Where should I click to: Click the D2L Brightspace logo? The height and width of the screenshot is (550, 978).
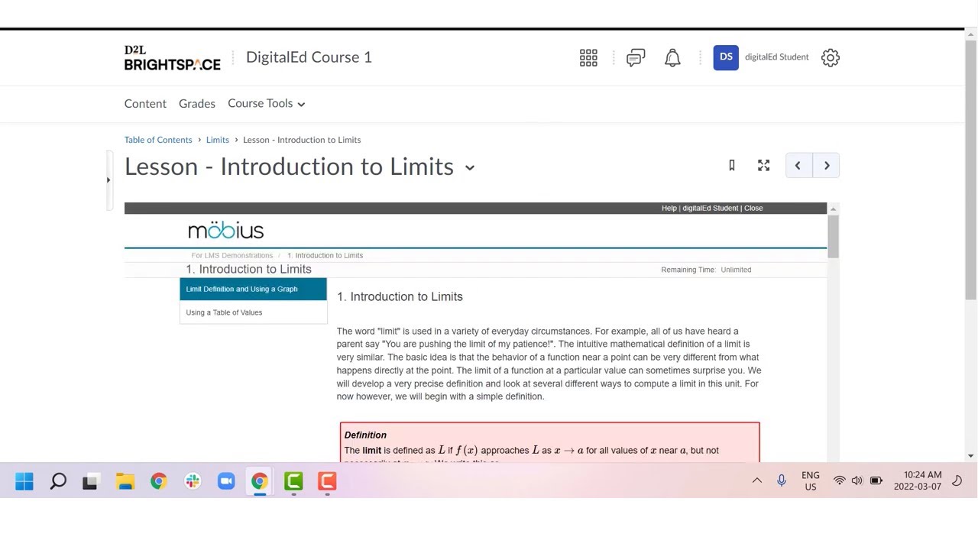pyautogui.click(x=173, y=58)
